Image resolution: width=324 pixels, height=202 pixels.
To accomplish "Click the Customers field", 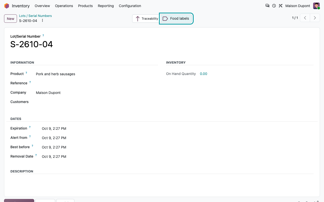I will pyautogui.click(x=97, y=102).
